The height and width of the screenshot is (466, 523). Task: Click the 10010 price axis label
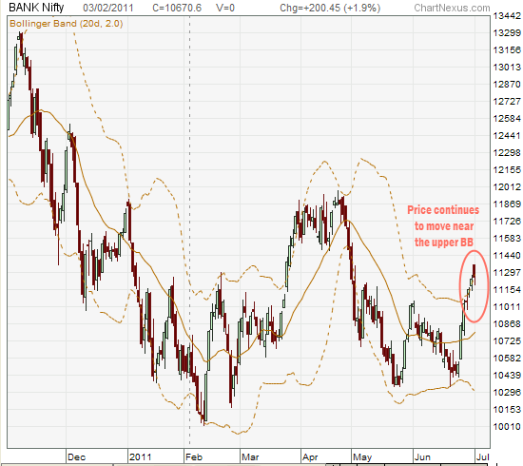(x=507, y=426)
